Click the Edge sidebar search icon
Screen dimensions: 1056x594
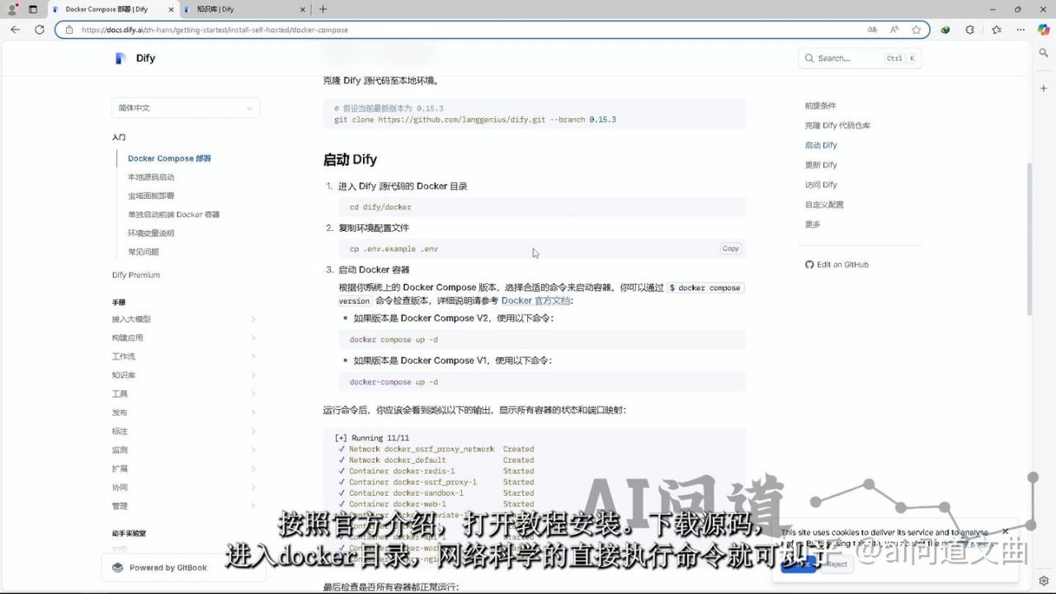(1044, 52)
